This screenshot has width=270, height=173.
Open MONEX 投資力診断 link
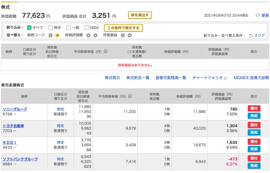[x=251, y=78]
